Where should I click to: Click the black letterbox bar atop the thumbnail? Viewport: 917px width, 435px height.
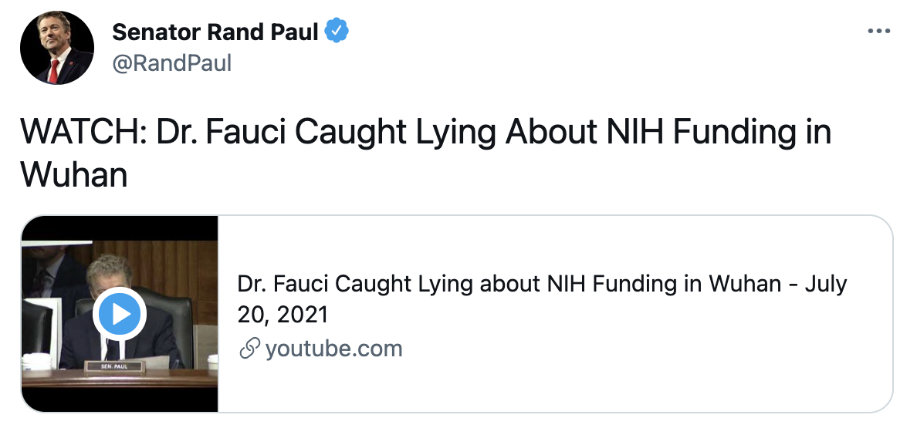tap(120, 228)
